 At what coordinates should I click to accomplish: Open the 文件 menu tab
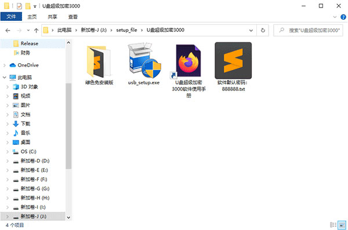[x=11, y=17]
